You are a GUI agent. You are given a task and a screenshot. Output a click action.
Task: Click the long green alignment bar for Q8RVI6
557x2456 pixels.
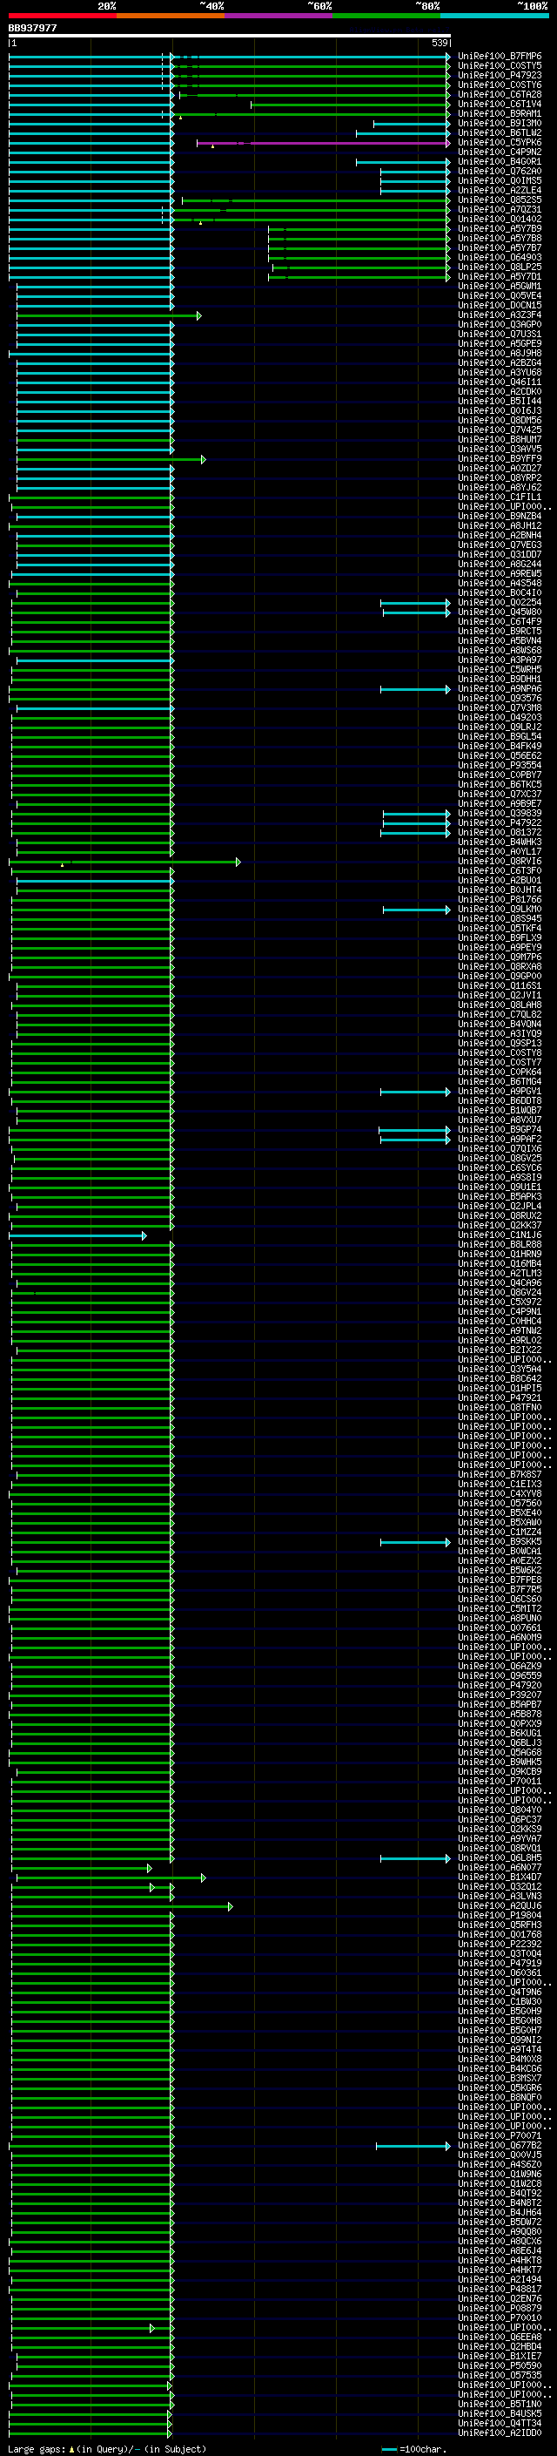pos(124,862)
